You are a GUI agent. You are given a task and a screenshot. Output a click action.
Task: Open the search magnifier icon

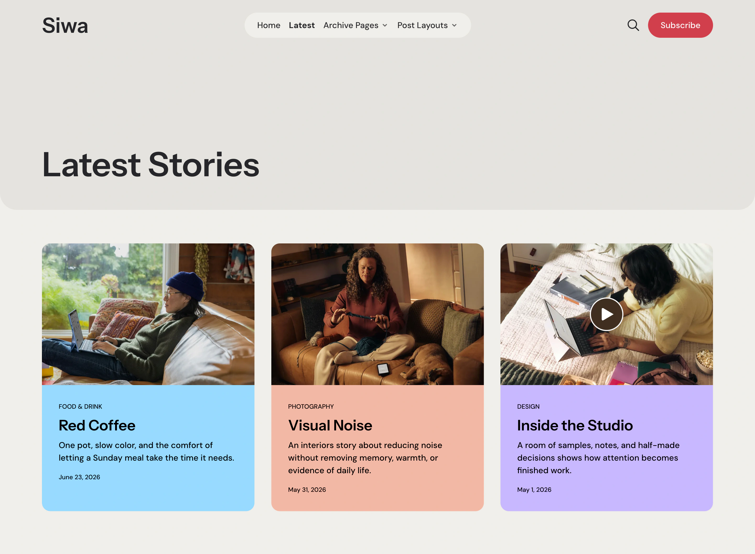pyautogui.click(x=633, y=25)
